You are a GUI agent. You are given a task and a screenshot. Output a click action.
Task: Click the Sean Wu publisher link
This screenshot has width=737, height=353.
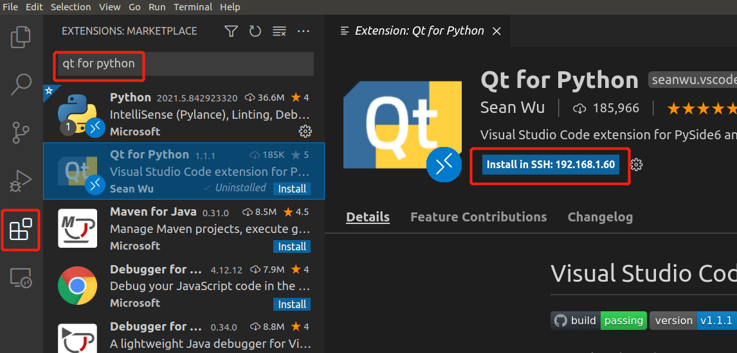(513, 108)
